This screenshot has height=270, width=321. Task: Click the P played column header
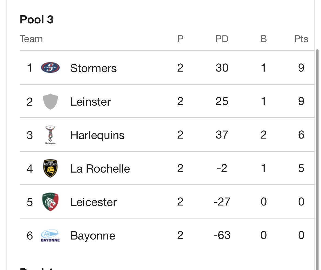coord(180,39)
